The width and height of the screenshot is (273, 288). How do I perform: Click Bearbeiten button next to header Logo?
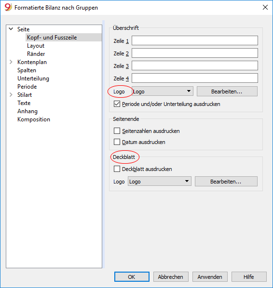(x=227, y=92)
